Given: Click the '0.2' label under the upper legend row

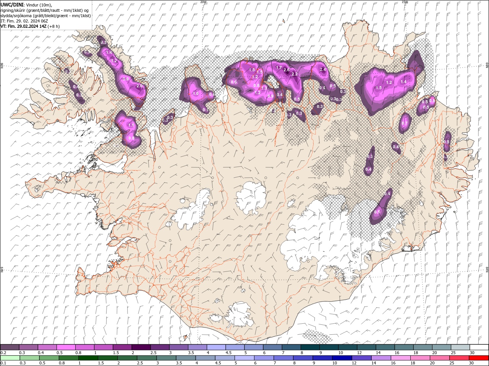Looking at the screenshot, I should coord(3,353).
